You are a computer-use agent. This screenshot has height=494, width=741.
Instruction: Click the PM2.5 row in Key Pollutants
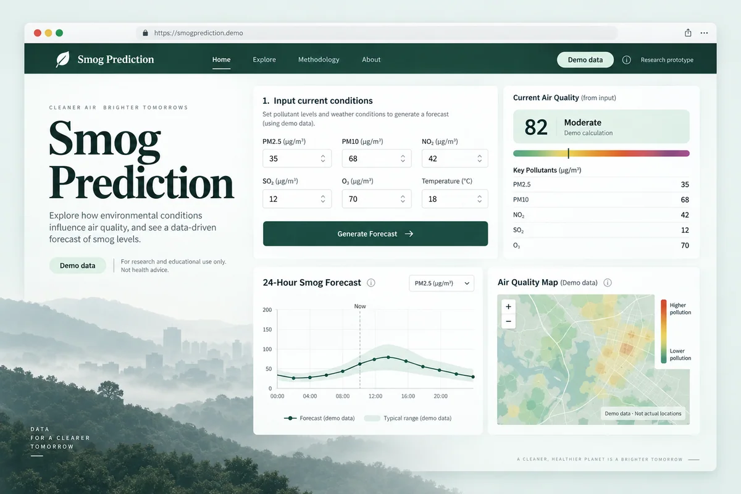tap(601, 185)
